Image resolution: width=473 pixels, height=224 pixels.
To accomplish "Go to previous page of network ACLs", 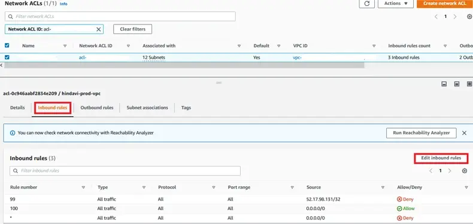I will (x=436, y=17).
